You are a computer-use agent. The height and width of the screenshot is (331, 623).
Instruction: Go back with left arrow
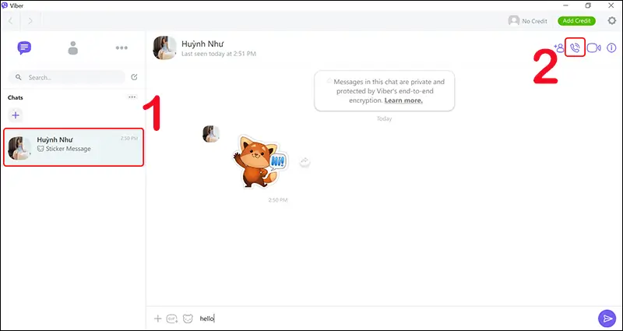click(11, 21)
